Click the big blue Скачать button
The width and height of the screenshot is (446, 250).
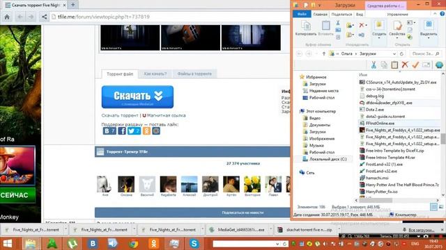click(137, 97)
